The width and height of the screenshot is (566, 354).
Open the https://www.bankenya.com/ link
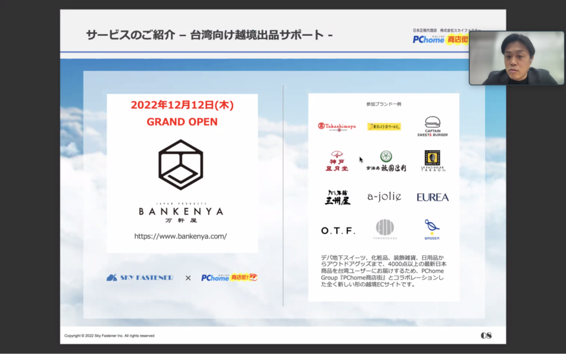[x=181, y=236]
